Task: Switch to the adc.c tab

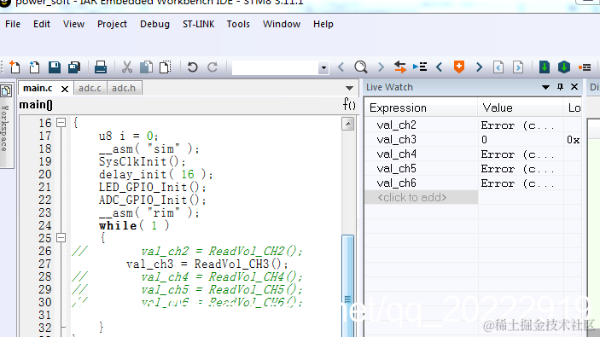Action: [90, 88]
